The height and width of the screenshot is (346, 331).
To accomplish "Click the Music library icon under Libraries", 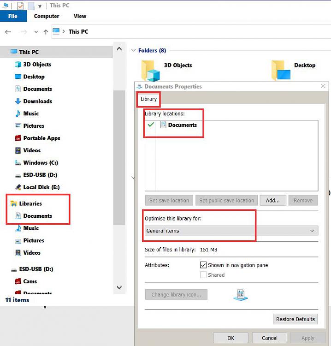I will tap(18, 228).
